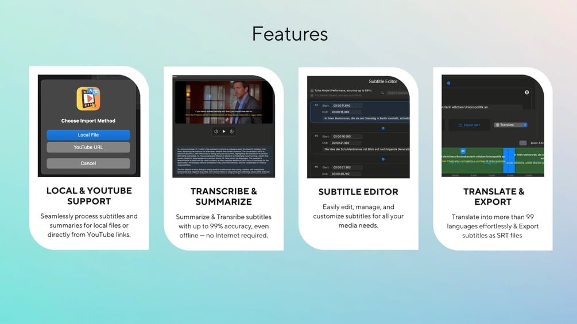The image size is (577, 324).
Task: Enable the Turbo Model checkbox
Action: point(312,91)
